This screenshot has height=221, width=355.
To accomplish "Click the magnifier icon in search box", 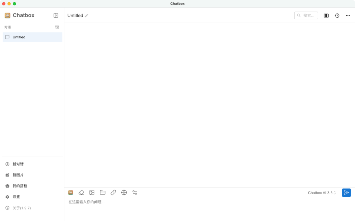I will coord(299,15).
